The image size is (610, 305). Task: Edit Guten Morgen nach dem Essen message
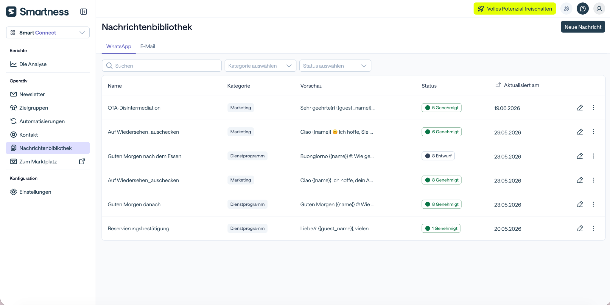tap(580, 156)
